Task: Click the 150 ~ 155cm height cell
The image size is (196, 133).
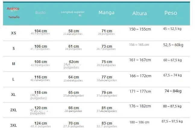Action: point(140,29)
